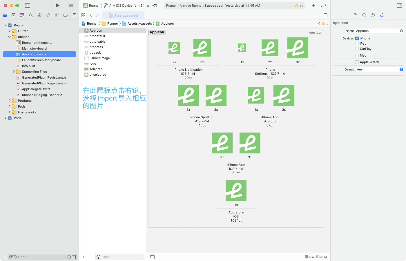Toggle code review arrows button
Viewport: 406px width, 261px height.
[324, 6]
